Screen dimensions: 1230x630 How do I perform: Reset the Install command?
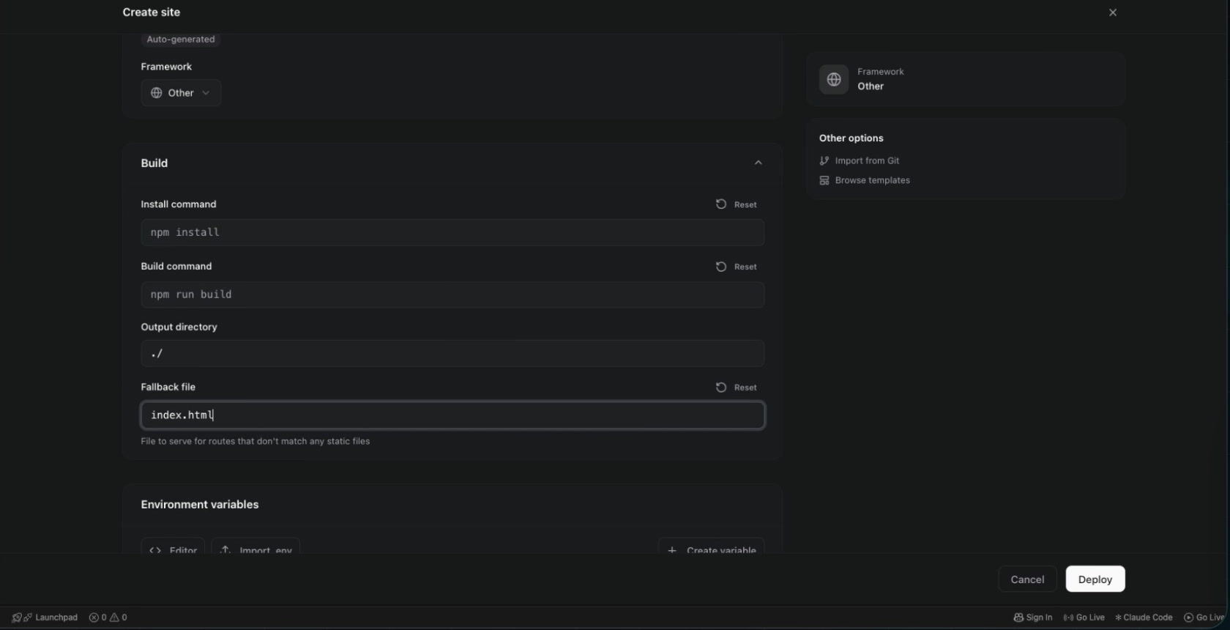[737, 204]
